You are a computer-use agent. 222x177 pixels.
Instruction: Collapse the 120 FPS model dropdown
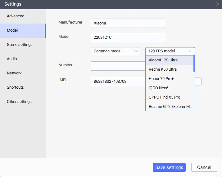point(170,51)
